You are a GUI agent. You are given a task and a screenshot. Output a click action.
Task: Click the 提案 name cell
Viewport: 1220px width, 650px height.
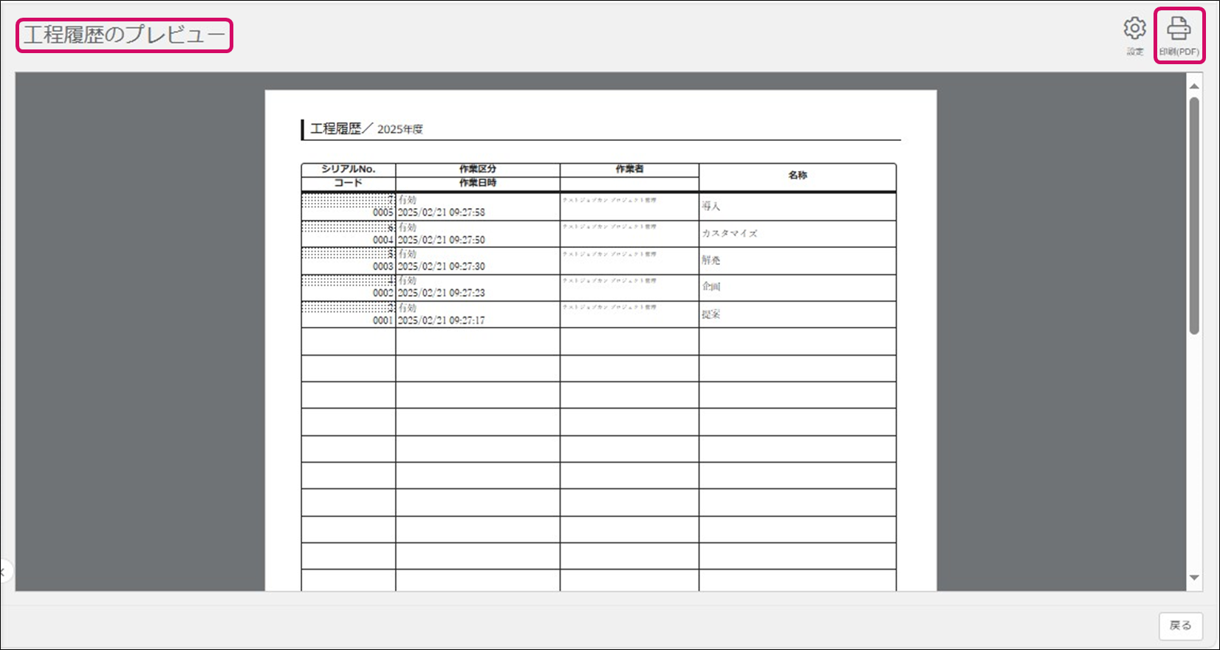(711, 314)
